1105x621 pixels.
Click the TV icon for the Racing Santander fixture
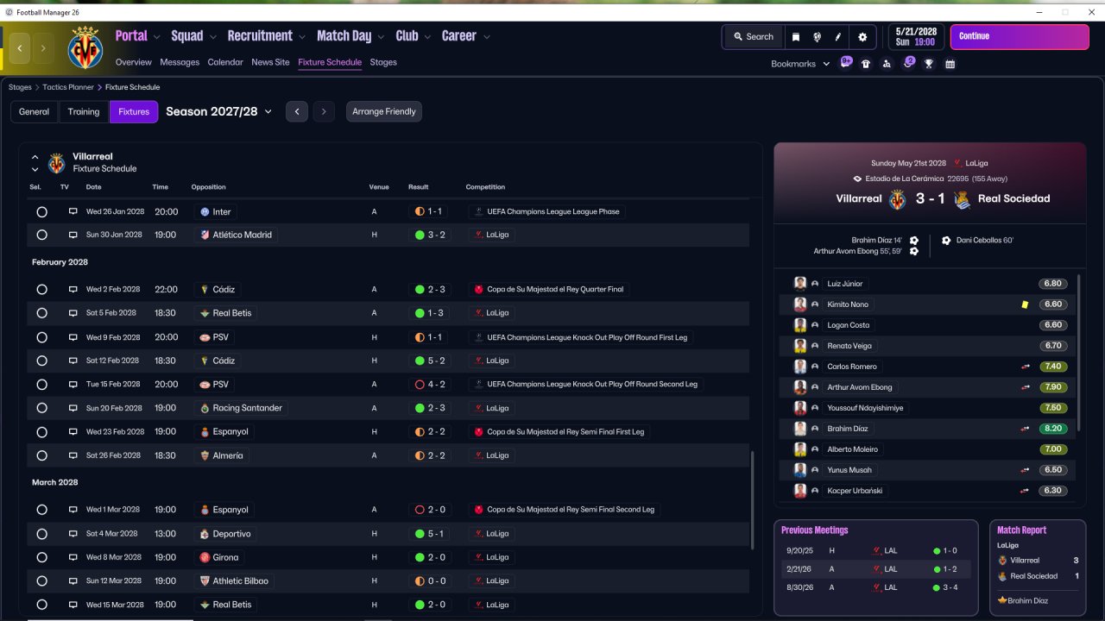point(73,408)
